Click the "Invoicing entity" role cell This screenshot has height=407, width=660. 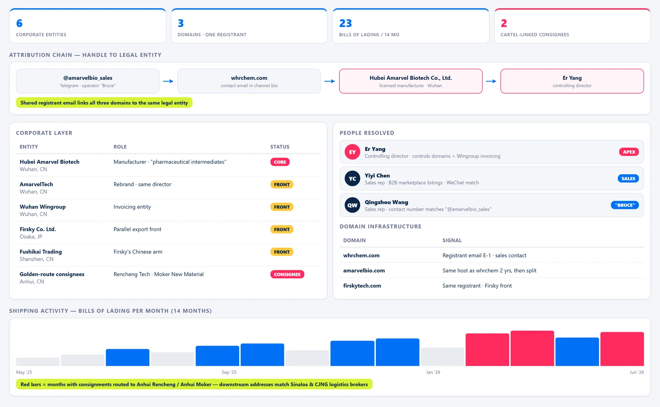click(132, 207)
